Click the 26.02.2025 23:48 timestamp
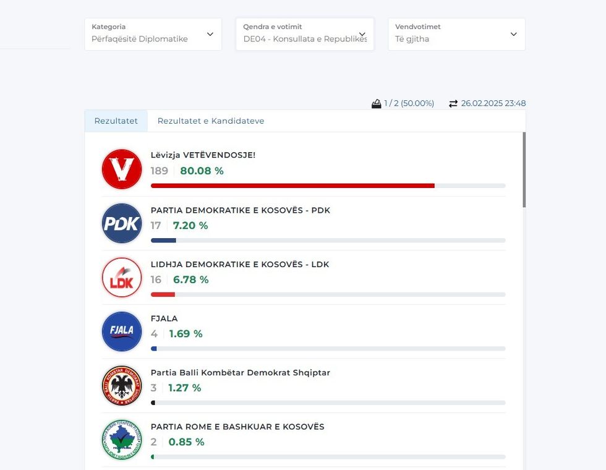Image resolution: width=606 pixels, height=470 pixels. (x=493, y=103)
